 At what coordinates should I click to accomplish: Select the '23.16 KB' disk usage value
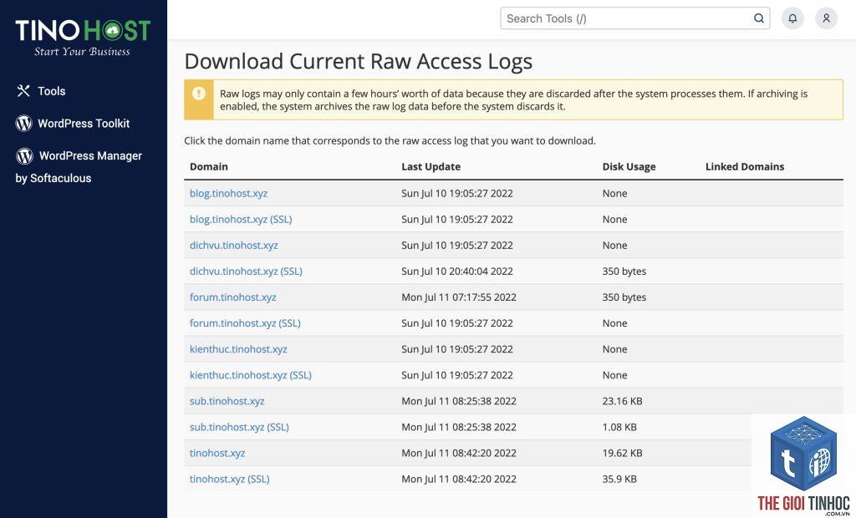coord(622,401)
